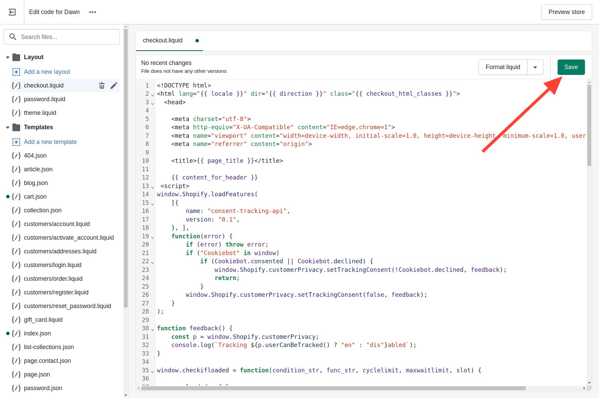This screenshot has width=599, height=398.
Task: Click the Save button
Action: tap(571, 67)
